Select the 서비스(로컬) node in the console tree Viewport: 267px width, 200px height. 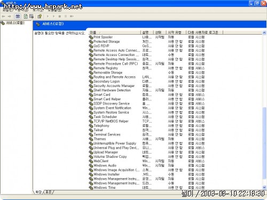click(15, 23)
